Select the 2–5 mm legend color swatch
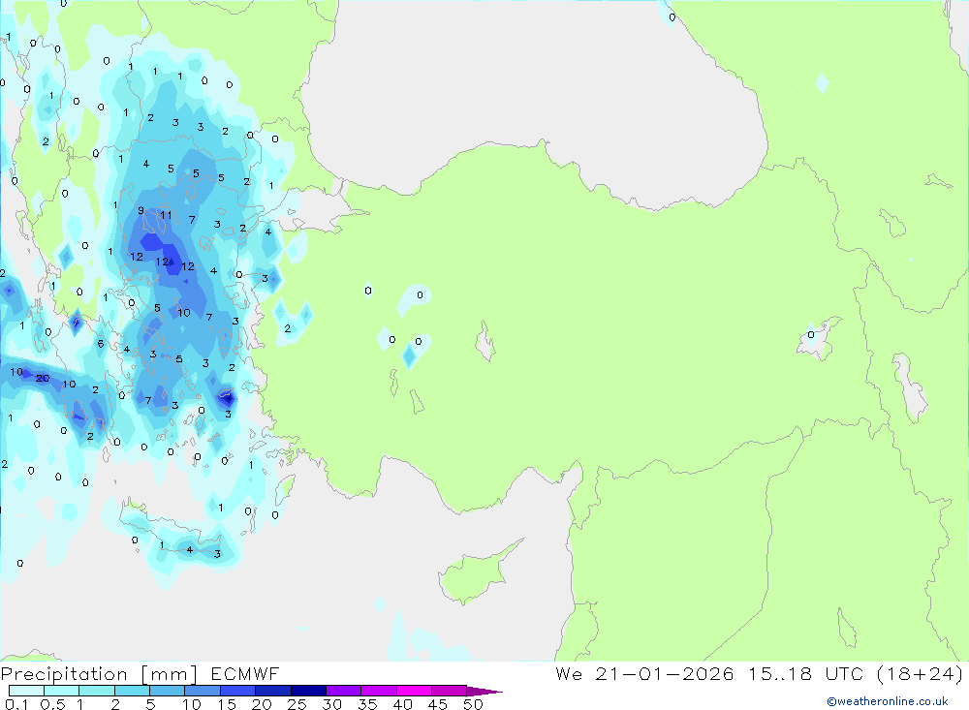969x710 pixels. [x=132, y=691]
